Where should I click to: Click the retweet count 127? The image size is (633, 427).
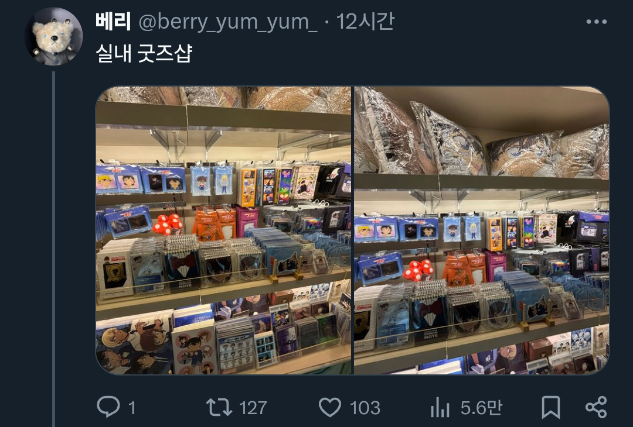253,408
